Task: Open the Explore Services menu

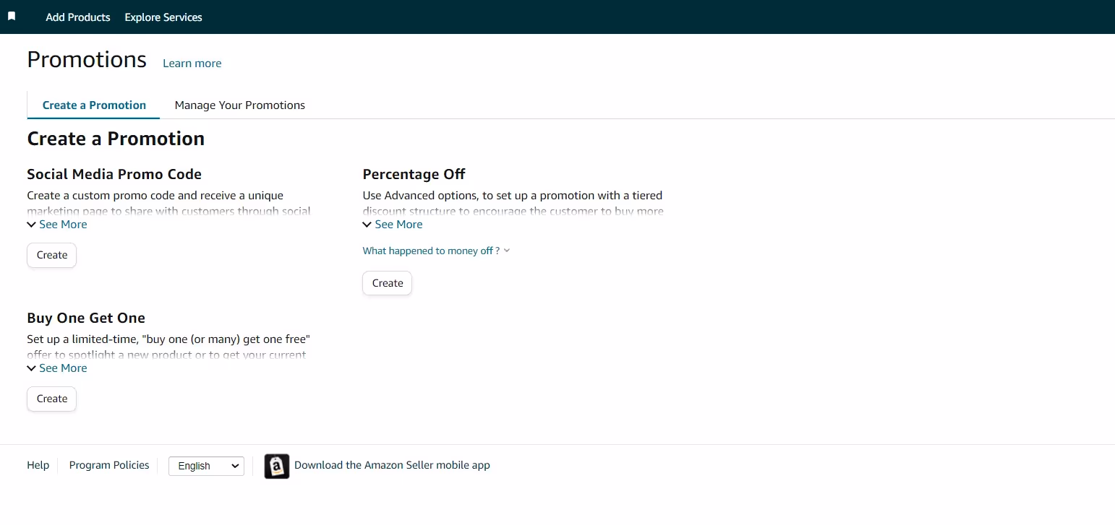Action: click(x=163, y=17)
